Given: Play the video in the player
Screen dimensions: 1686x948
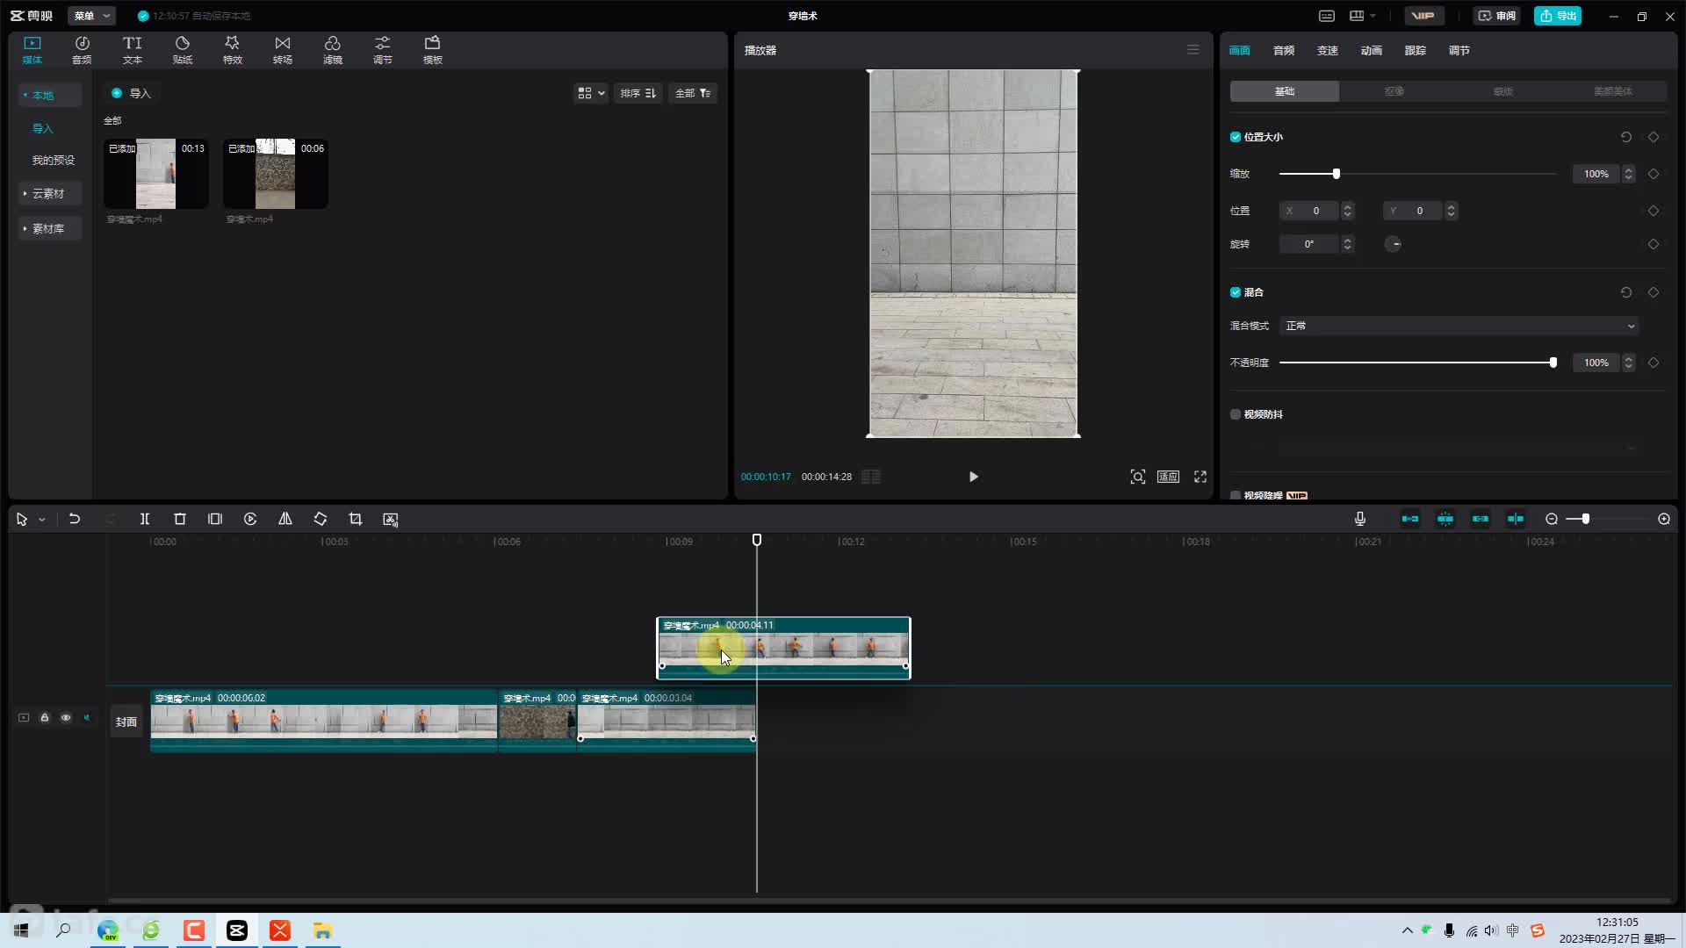Looking at the screenshot, I should point(973,477).
